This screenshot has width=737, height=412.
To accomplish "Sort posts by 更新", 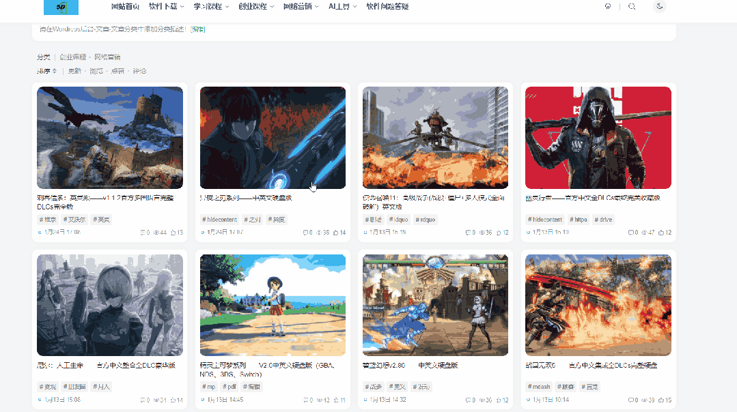I will 74,72.
